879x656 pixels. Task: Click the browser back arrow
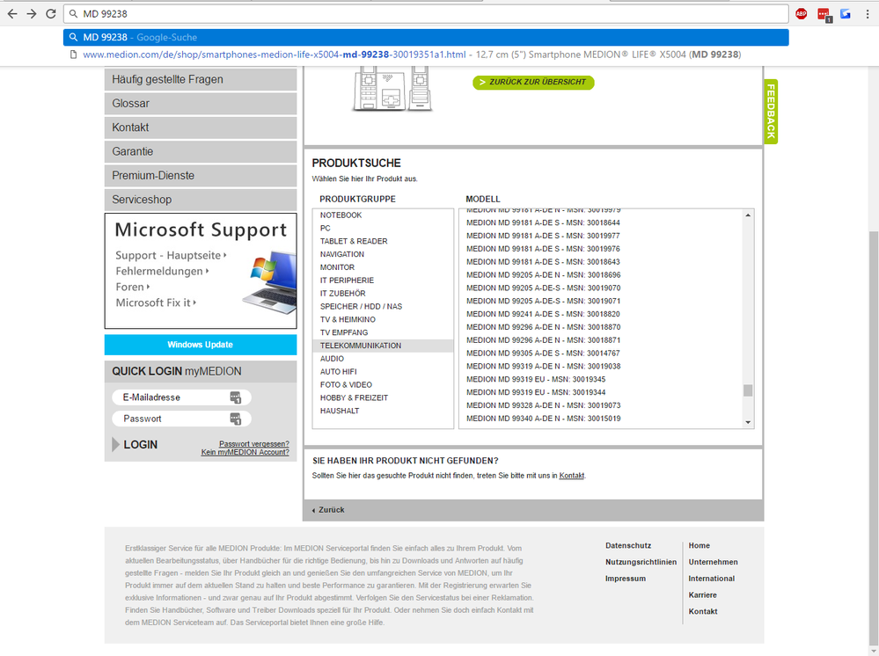pos(11,14)
